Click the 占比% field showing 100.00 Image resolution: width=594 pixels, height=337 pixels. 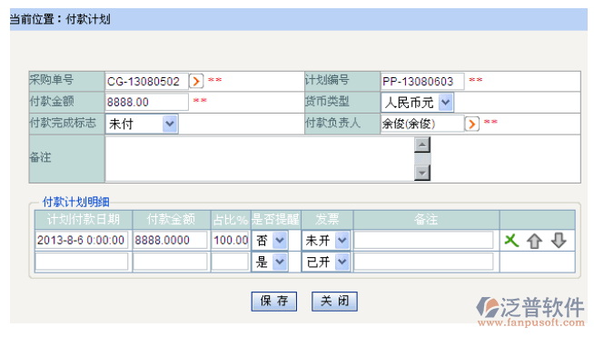[x=230, y=240]
